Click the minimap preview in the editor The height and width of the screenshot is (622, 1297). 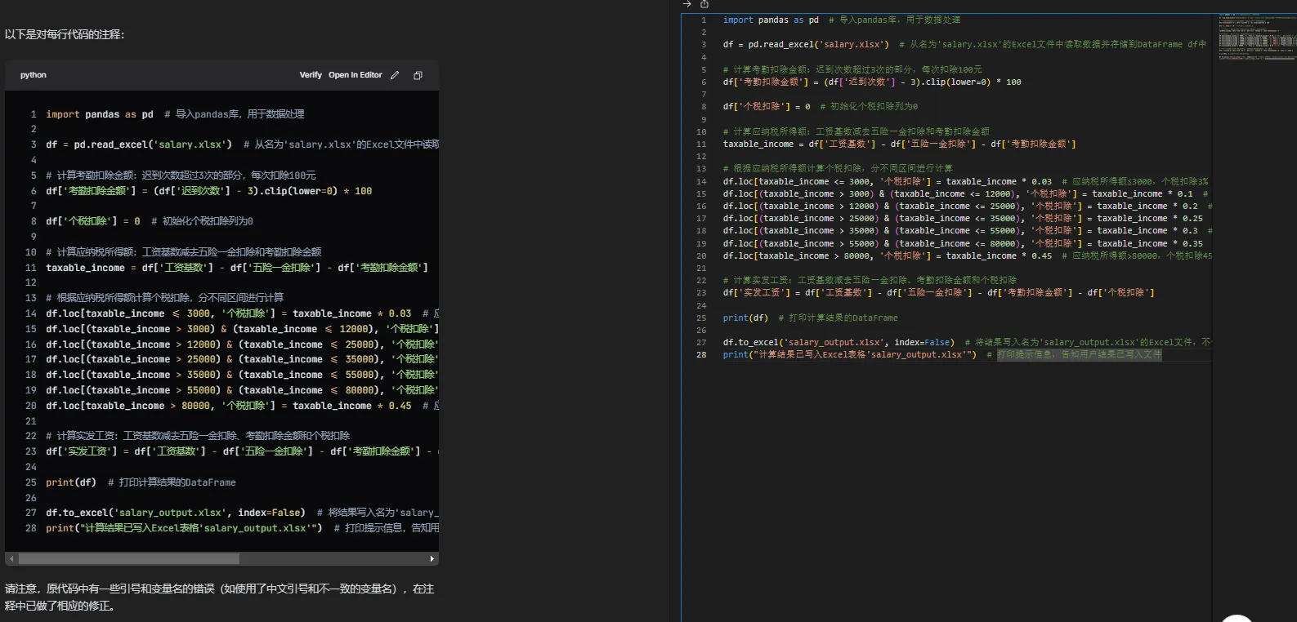click(x=1256, y=38)
